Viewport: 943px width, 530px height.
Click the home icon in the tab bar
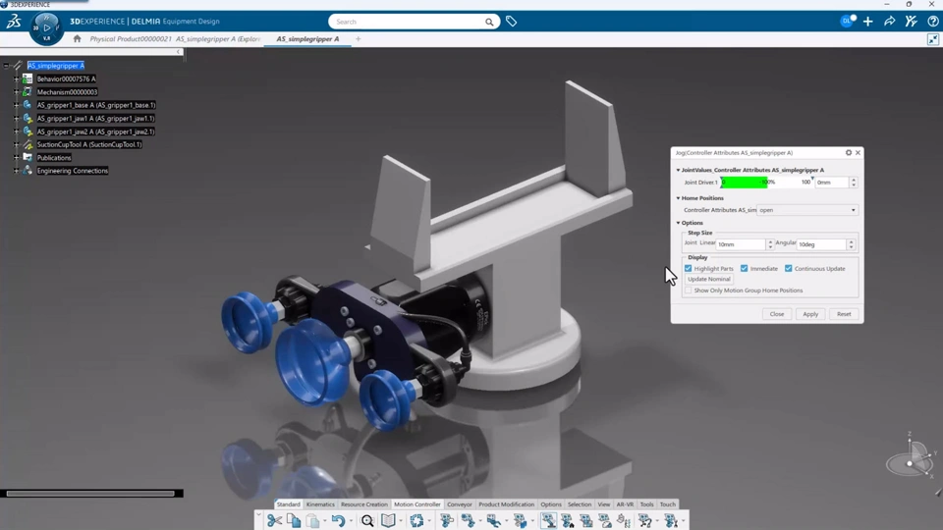point(77,39)
